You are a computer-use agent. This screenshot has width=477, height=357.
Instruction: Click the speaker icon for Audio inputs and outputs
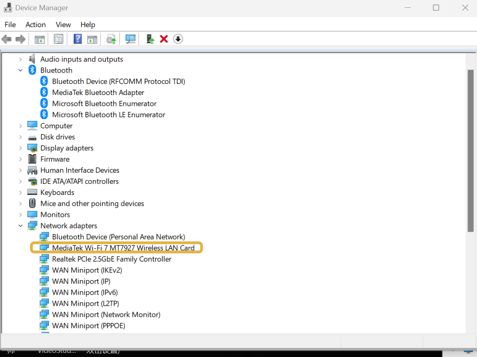tap(32, 59)
